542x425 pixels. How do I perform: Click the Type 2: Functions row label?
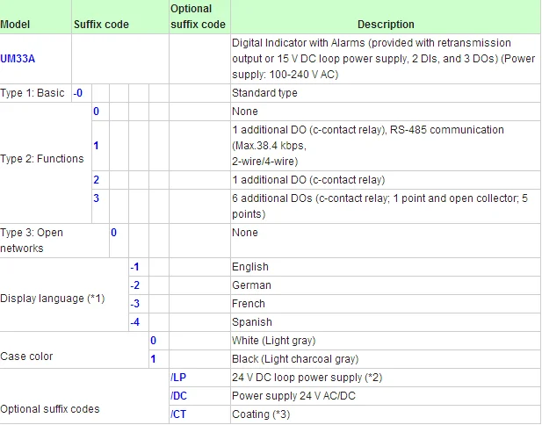pyautogui.click(x=43, y=159)
